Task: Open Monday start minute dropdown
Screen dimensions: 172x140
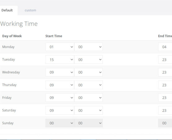Action: [x=88, y=47]
